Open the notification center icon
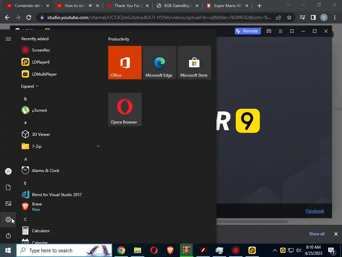The width and height of the screenshot is (342, 257). click(331, 250)
